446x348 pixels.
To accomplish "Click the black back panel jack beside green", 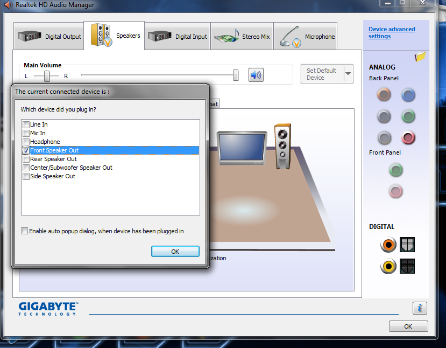I will [x=384, y=116].
